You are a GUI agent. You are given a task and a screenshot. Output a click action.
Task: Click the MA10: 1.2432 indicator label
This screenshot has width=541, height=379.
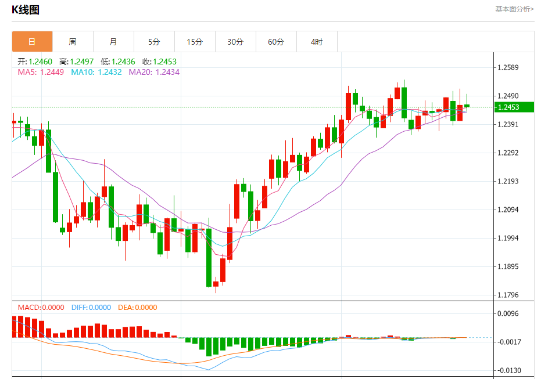[x=96, y=72]
